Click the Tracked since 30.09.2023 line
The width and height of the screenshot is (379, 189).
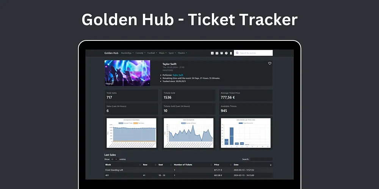[174, 81]
